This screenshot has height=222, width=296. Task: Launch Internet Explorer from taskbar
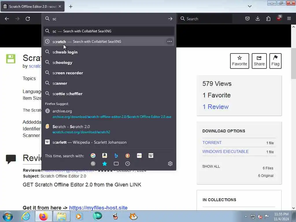[26, 216]
